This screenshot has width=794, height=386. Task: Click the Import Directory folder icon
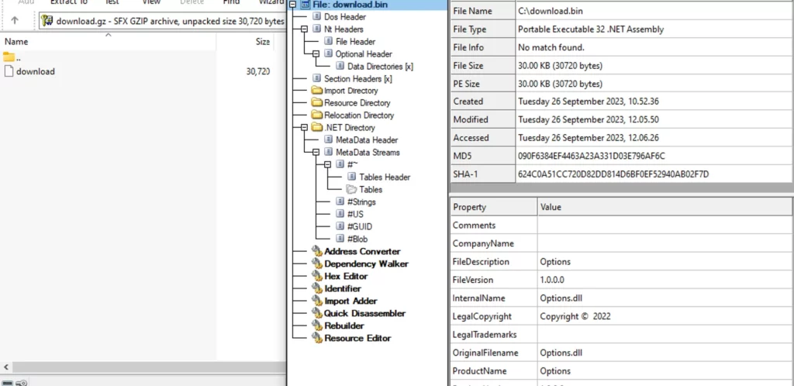tap(316, 91)
